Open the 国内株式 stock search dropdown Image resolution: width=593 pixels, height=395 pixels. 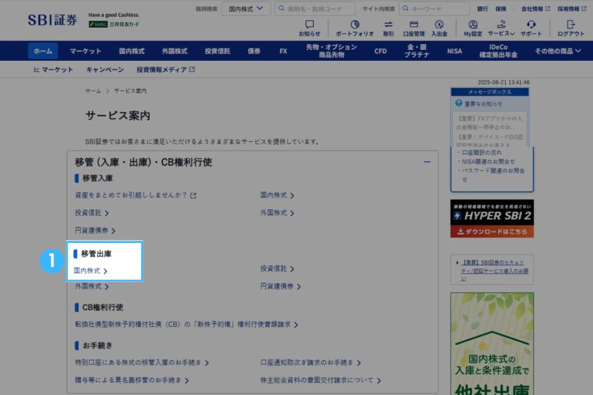tap(246, 8)
